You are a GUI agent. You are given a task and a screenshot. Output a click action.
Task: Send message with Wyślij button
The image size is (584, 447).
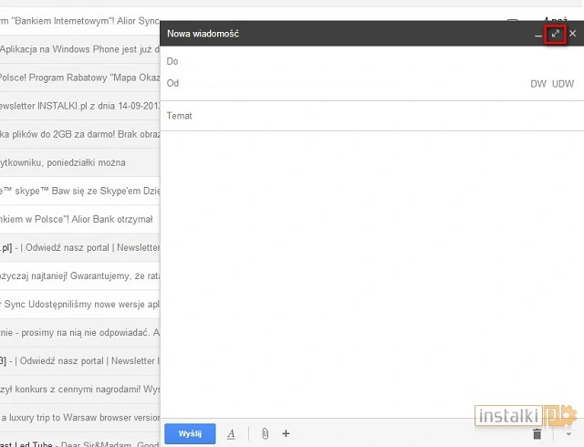coord(190,433)
